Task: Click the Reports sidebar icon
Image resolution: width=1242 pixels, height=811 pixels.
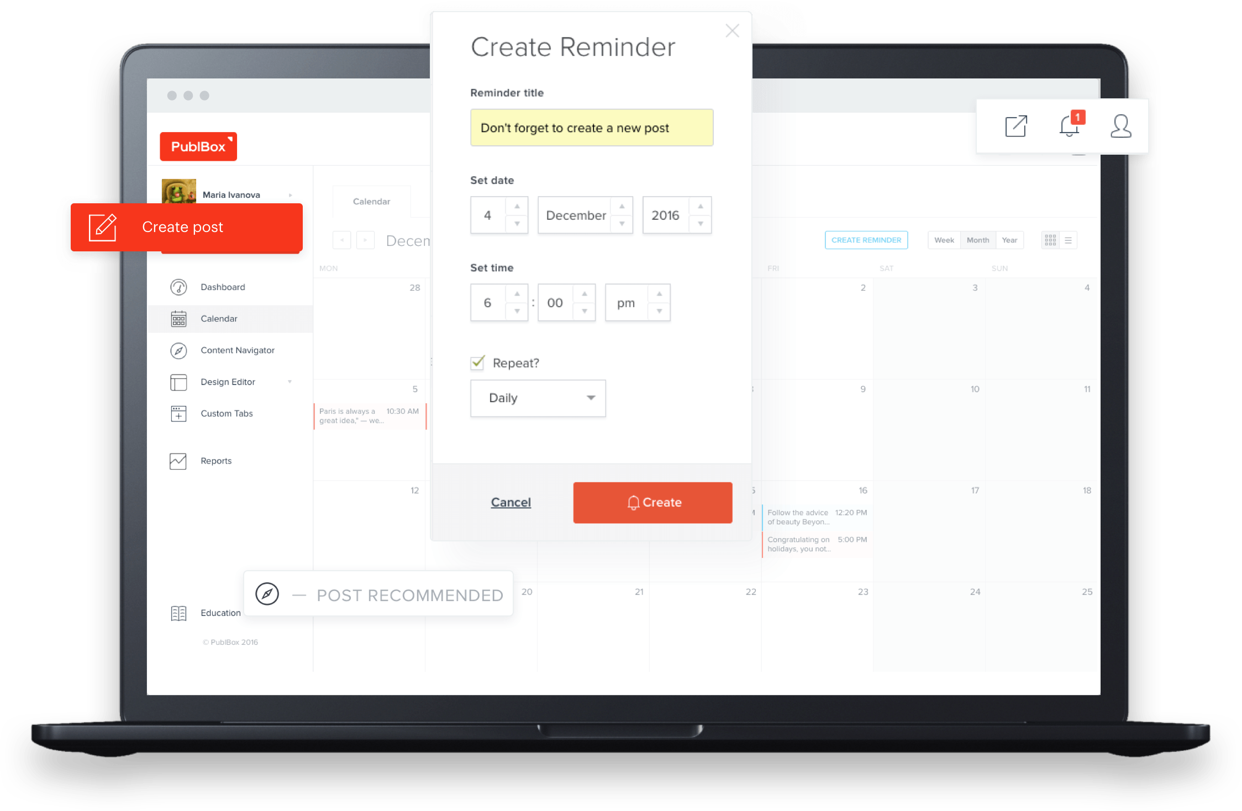Action: coord(178,460)
